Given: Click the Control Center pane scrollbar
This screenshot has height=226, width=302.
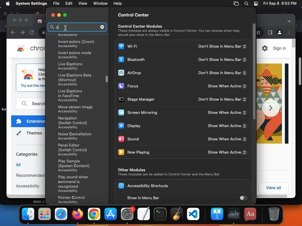Looking at the screenshot, I should pos(254,71).
